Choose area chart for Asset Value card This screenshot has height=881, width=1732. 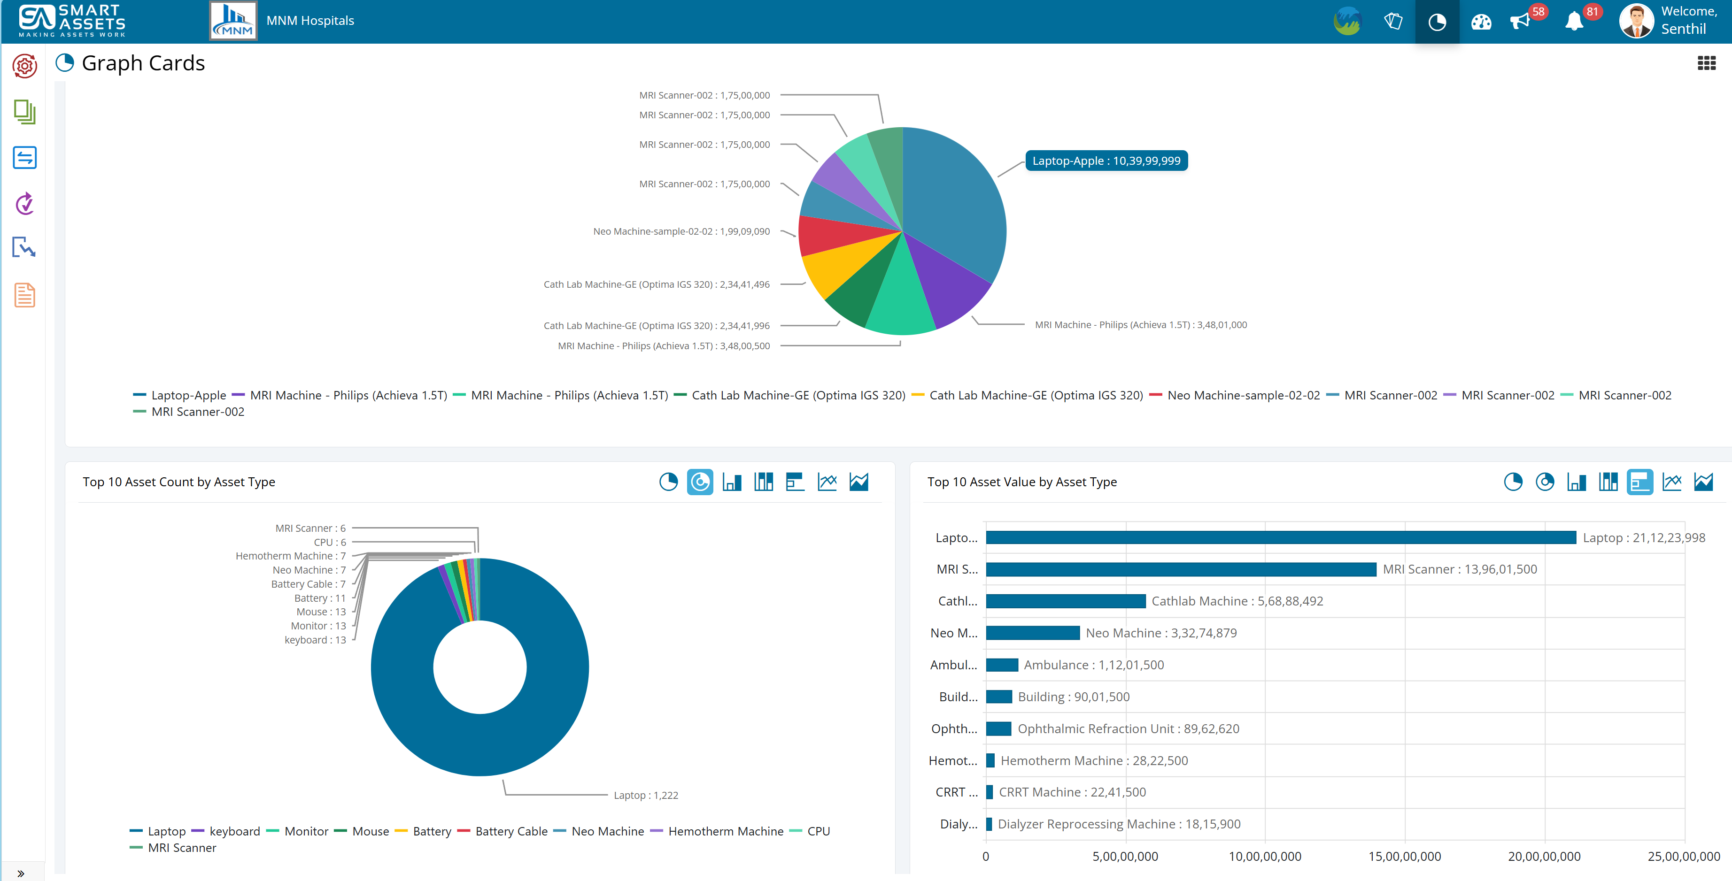tap(1703, 482)
